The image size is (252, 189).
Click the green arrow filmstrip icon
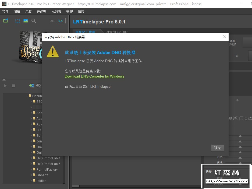click(x=32, y=85)
